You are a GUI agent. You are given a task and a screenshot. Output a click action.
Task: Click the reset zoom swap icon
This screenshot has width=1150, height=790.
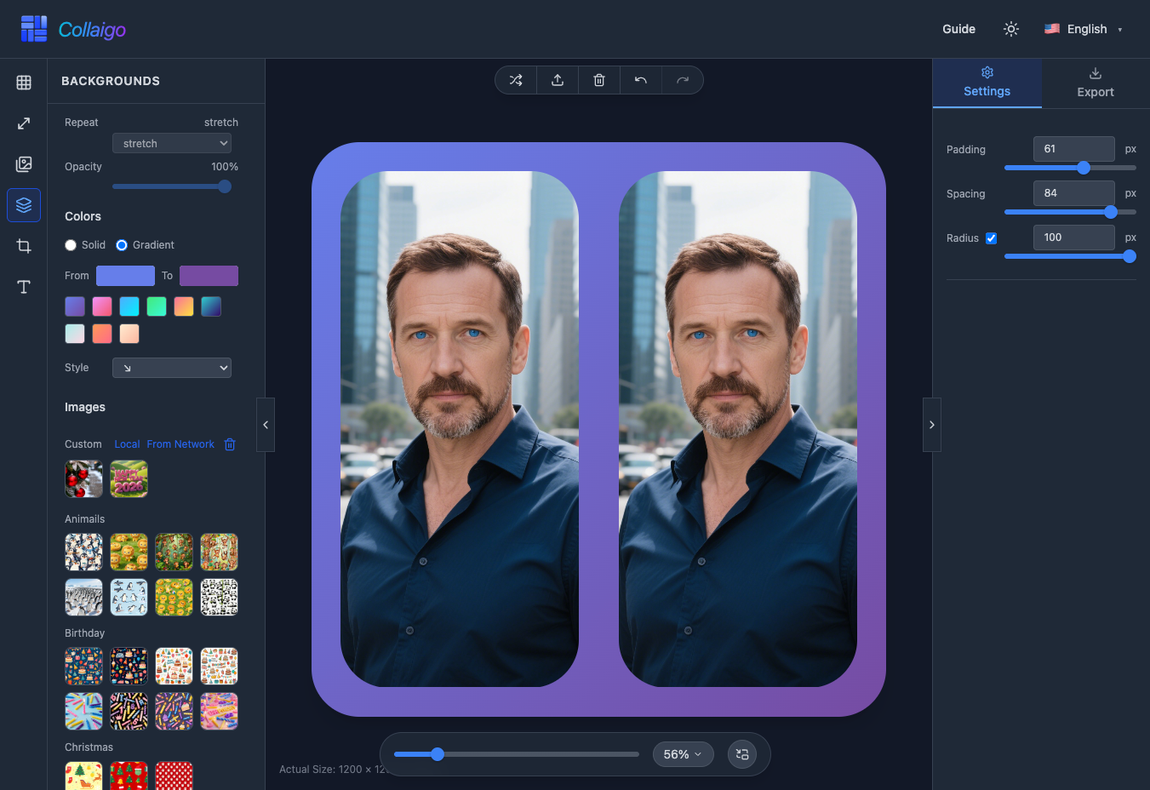[742, 754]
